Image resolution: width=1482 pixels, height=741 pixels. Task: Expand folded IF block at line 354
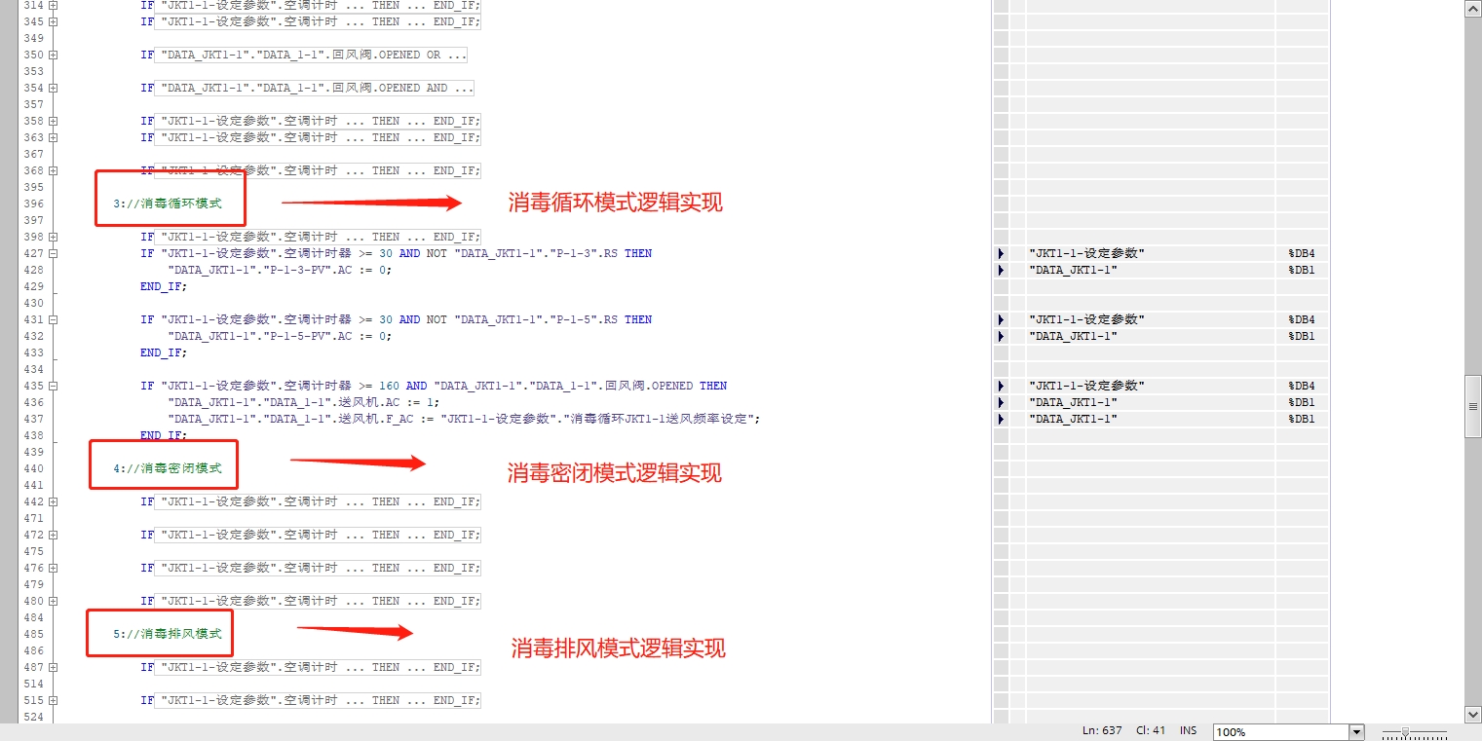(x=53, y=88)
